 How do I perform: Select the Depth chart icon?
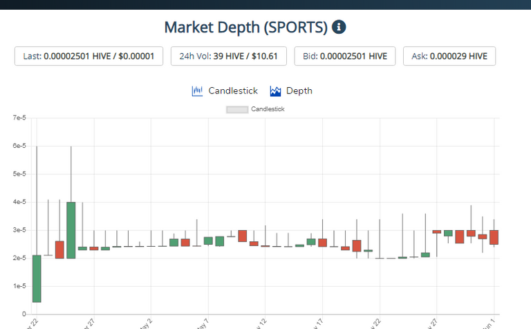[275, 91]
